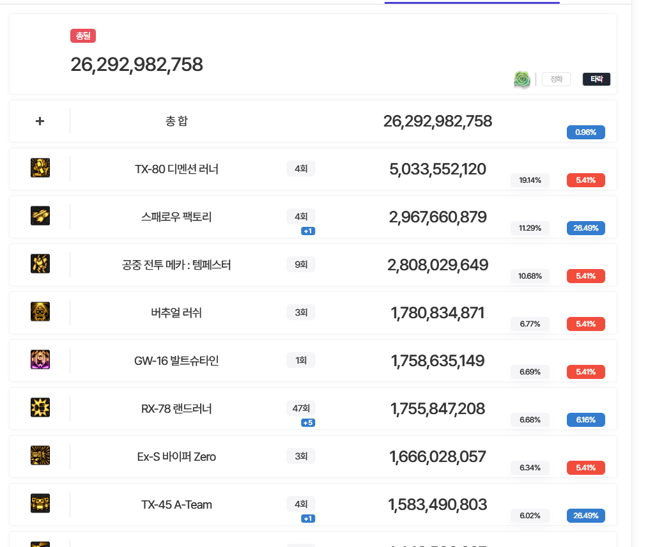Select the active tab underlined in purple
This screenshot has width=648, height=547.
[x=472, y=2]
